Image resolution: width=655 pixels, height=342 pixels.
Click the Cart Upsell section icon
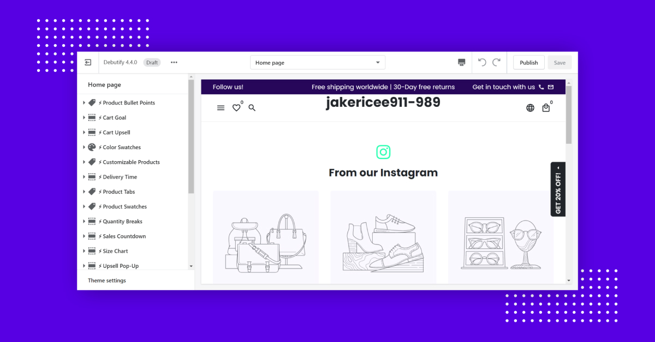coord(92,132)
